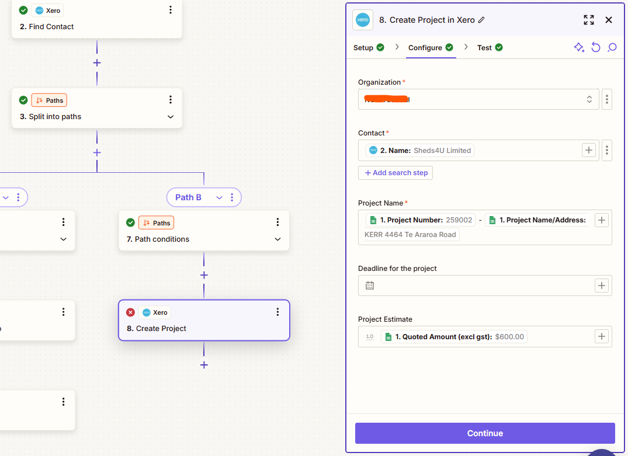Viewport: 628px width, 456px height.
Task: Add a step below Path conditions
Action: pyautogui.click(x=204, y=275)
